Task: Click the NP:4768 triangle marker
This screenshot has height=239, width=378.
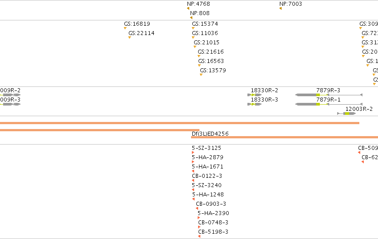Action: click(188, 9)
